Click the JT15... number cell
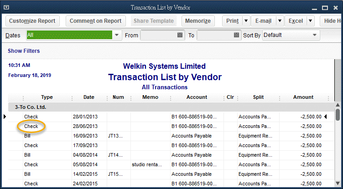 115,174
